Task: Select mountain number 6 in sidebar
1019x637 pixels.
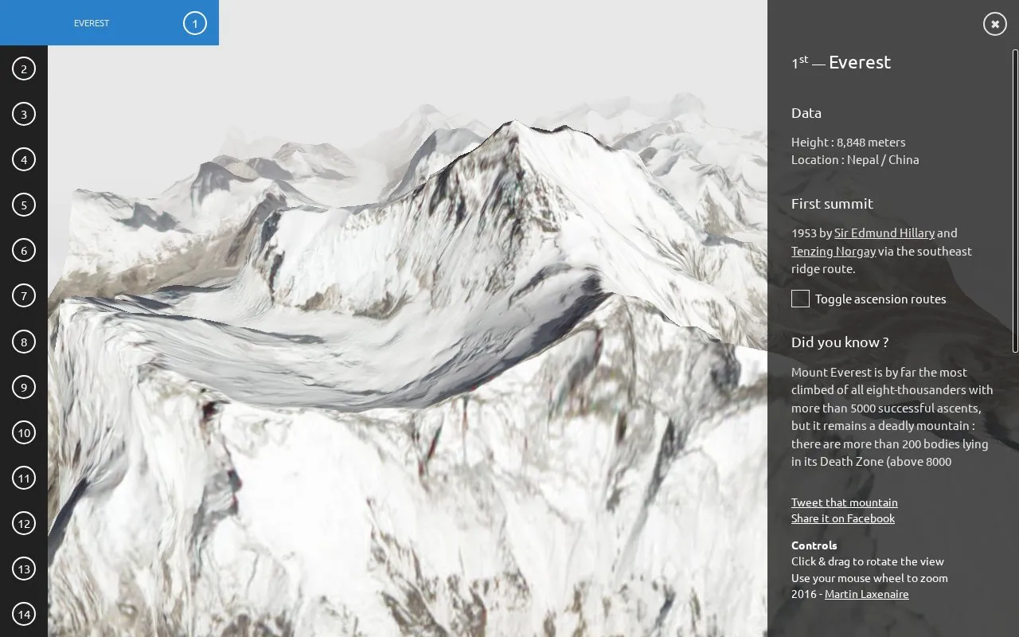Action: point(24,250)
